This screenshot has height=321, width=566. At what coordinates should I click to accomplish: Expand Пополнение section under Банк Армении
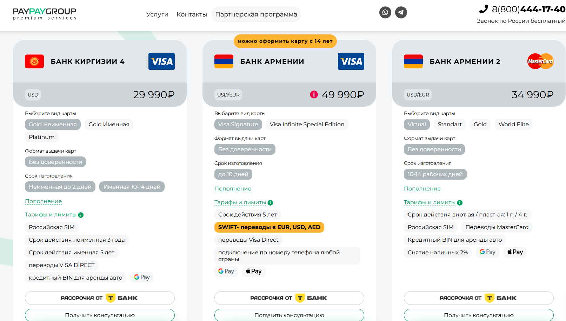[x=233, y=189]
